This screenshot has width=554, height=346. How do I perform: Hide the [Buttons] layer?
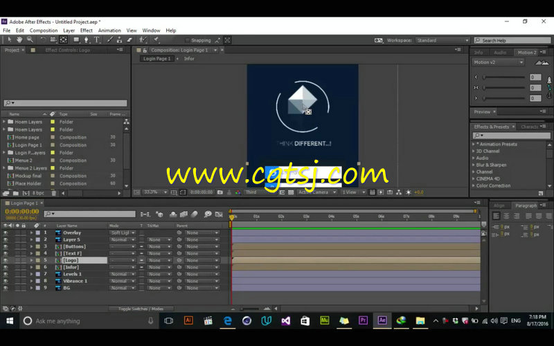pos(6,247)
